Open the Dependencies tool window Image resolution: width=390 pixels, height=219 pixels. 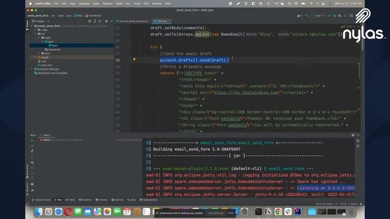[x=148, y=200]
